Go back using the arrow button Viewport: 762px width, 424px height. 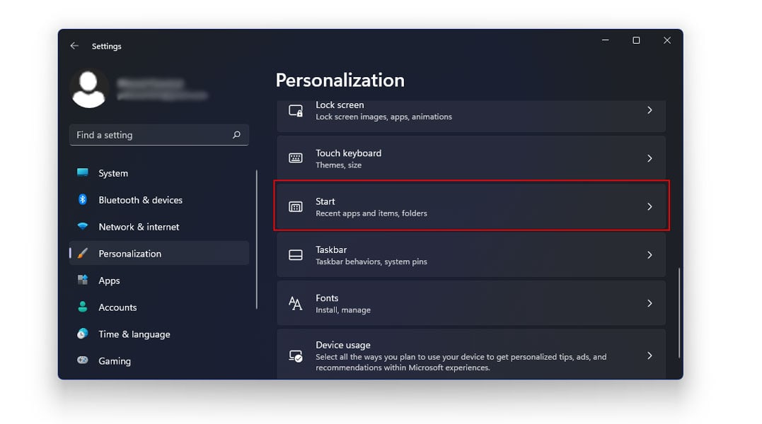pos(74,46)
